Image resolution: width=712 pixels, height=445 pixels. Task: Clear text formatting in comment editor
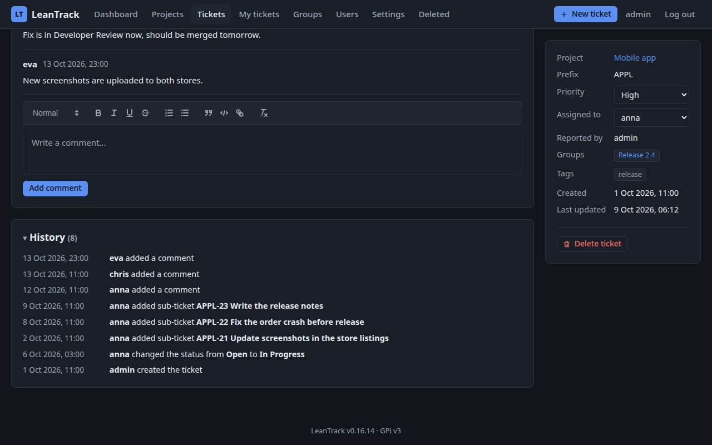[x=264, y=113]
